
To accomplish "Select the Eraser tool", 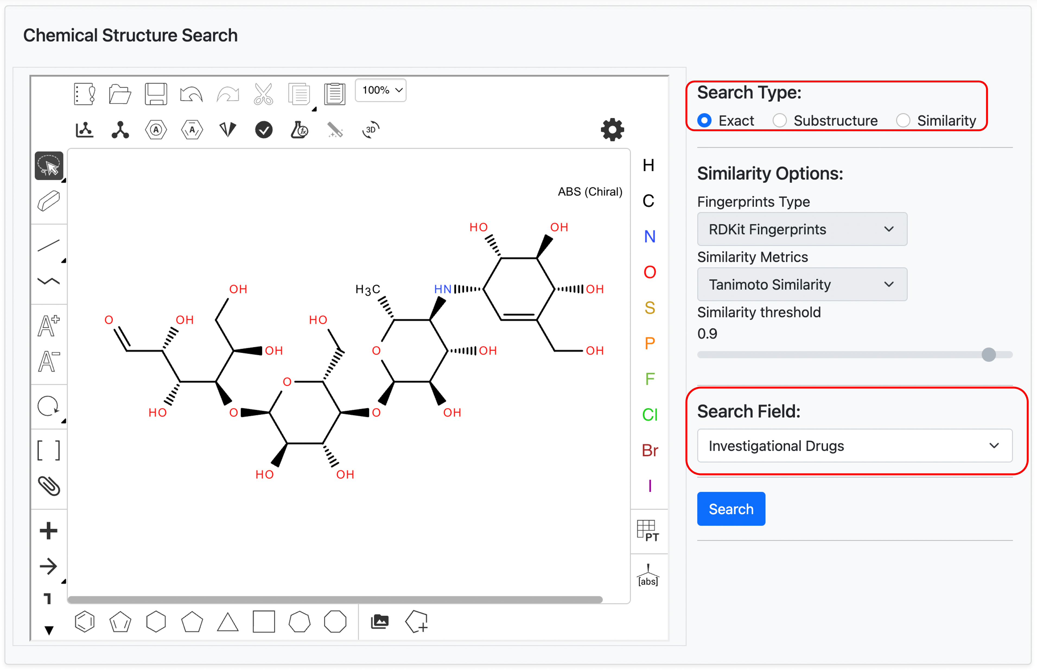I will (x=49, y=201).
